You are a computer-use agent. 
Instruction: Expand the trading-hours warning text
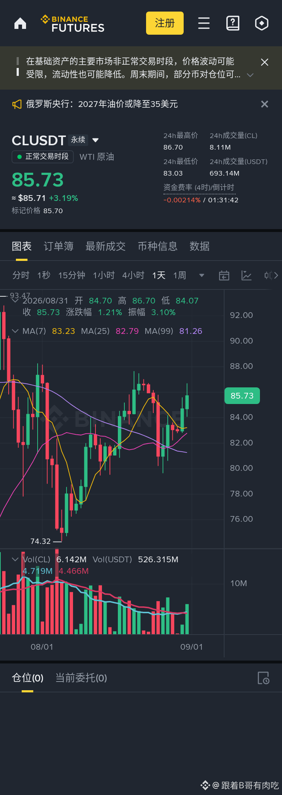point(250,75)
